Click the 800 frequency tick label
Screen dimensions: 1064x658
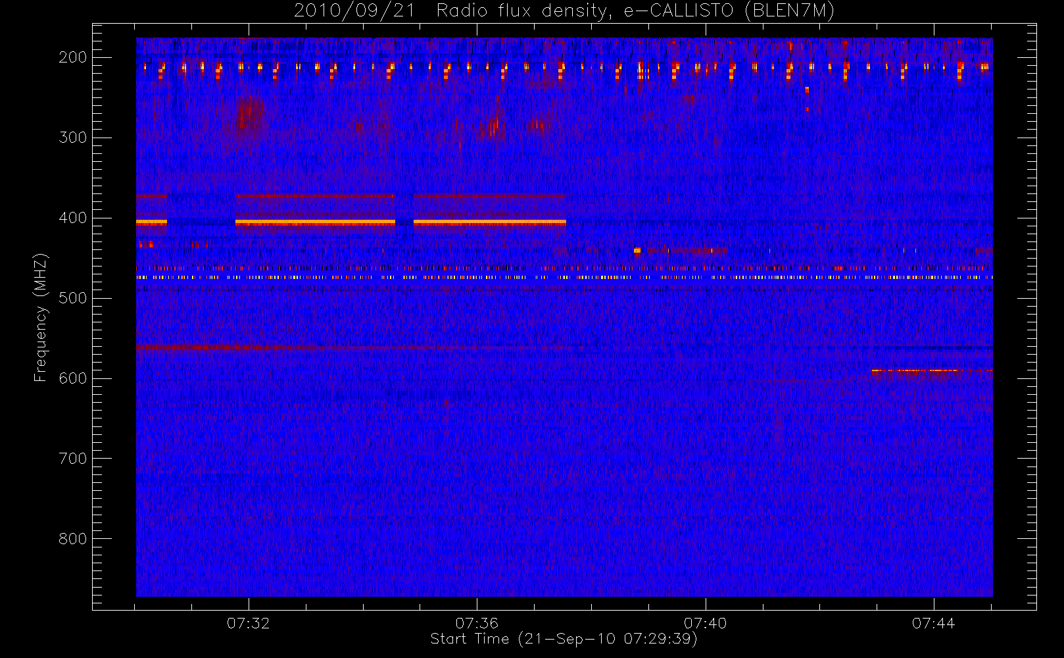[x=73, y=539]
